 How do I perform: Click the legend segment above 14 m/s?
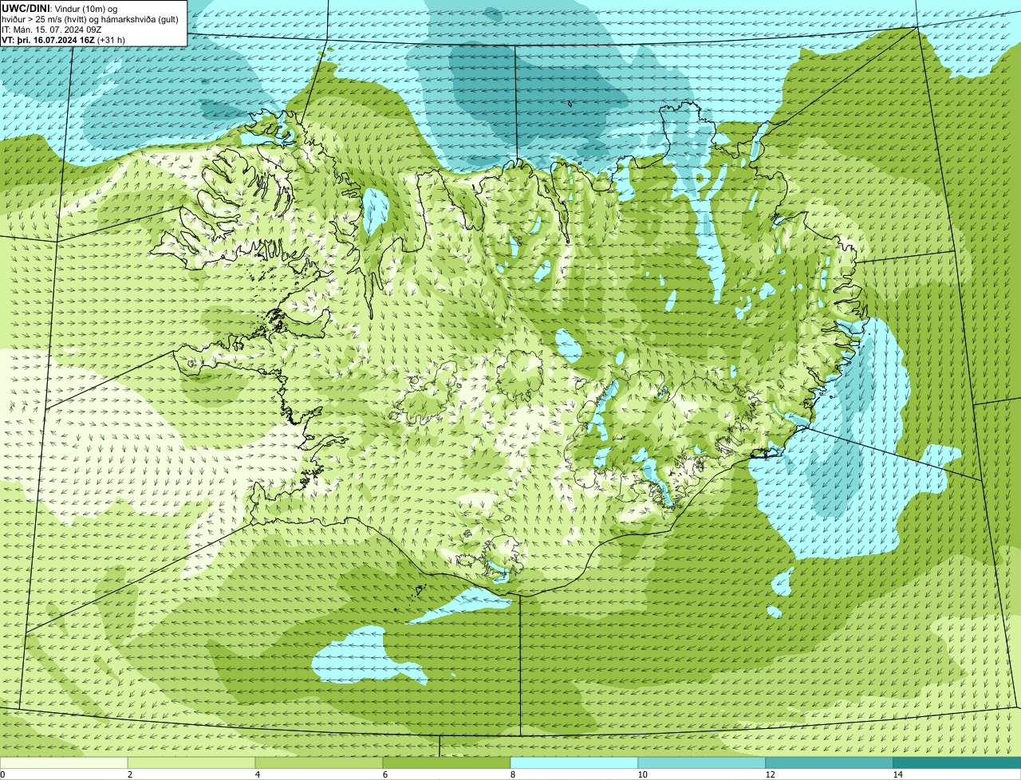[x=957, y=762]
